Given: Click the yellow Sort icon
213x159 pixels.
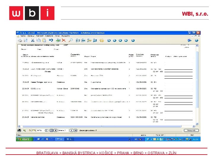Looking at the screenshot, I should (101, 40).
